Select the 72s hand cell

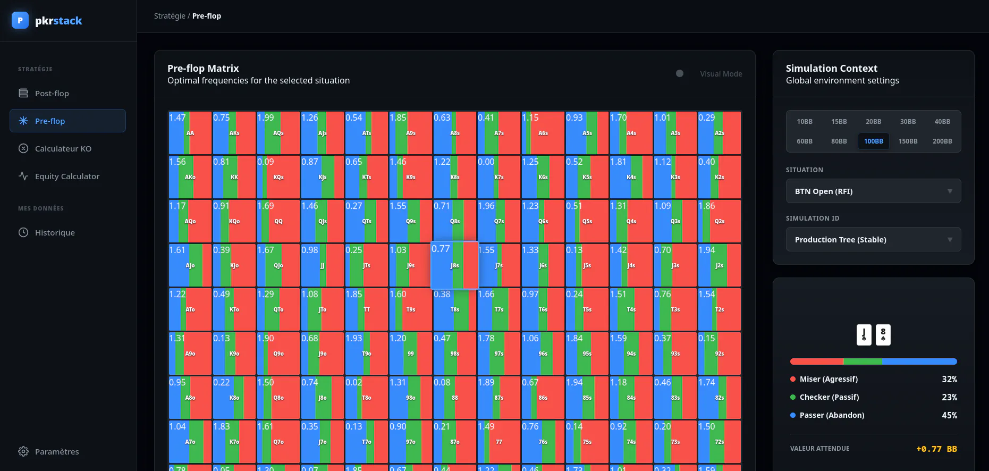(720, 442)
